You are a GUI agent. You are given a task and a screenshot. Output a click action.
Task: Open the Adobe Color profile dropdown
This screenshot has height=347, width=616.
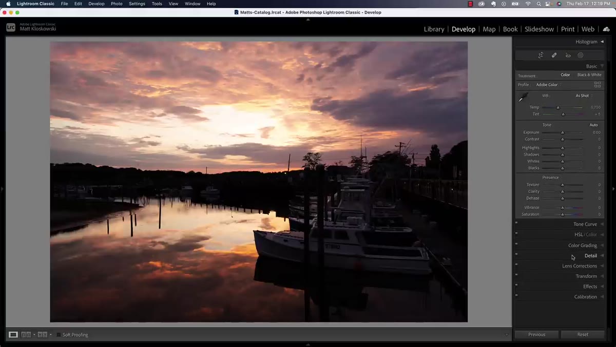548,85
